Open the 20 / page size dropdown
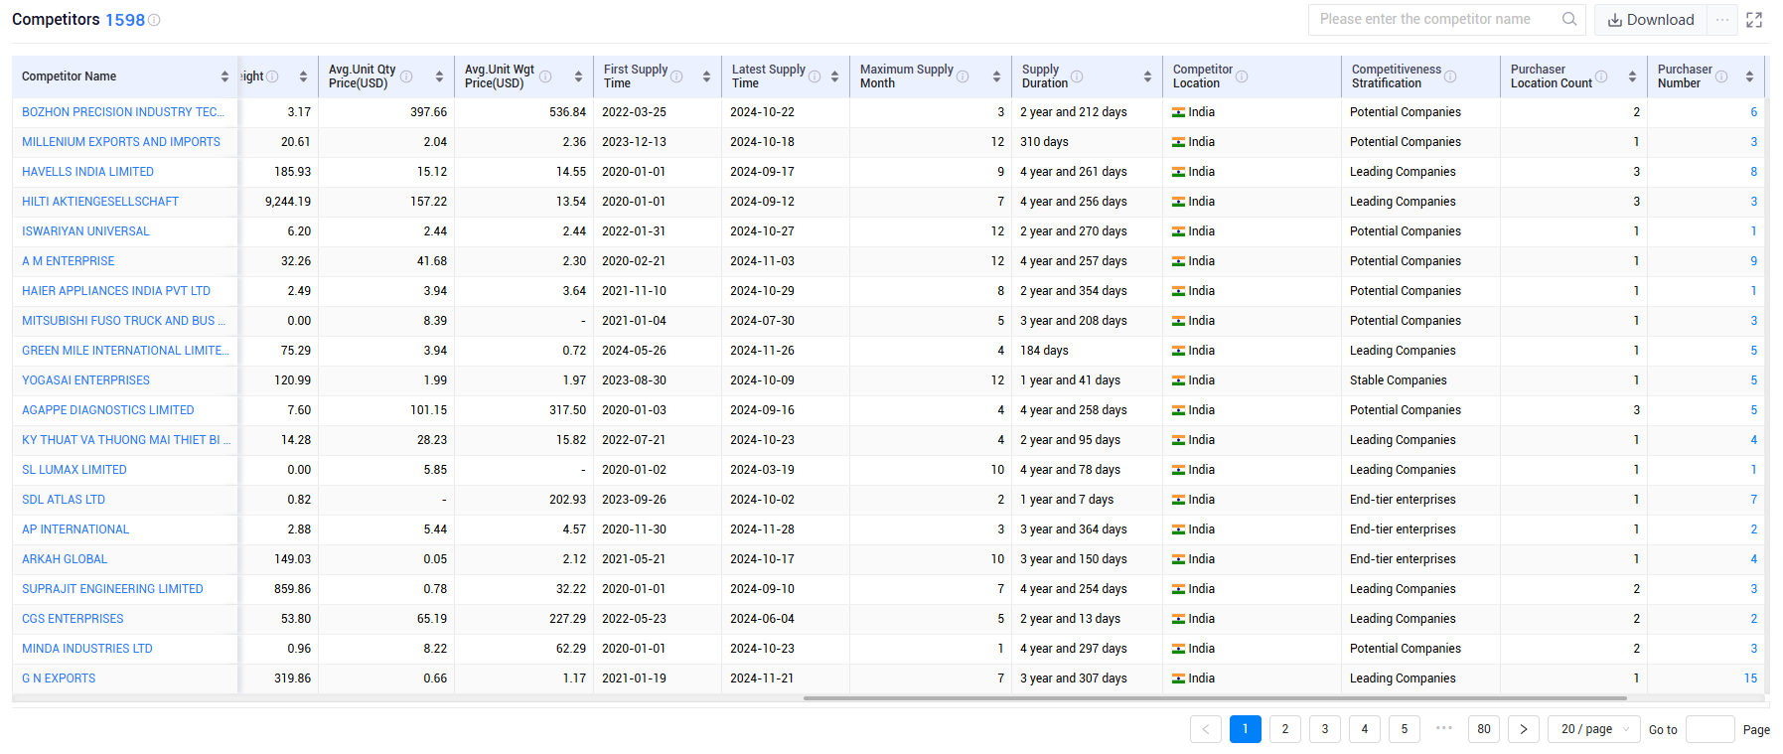Image resolution: width=1783 pixels, height=754 pixels. 1594,729
